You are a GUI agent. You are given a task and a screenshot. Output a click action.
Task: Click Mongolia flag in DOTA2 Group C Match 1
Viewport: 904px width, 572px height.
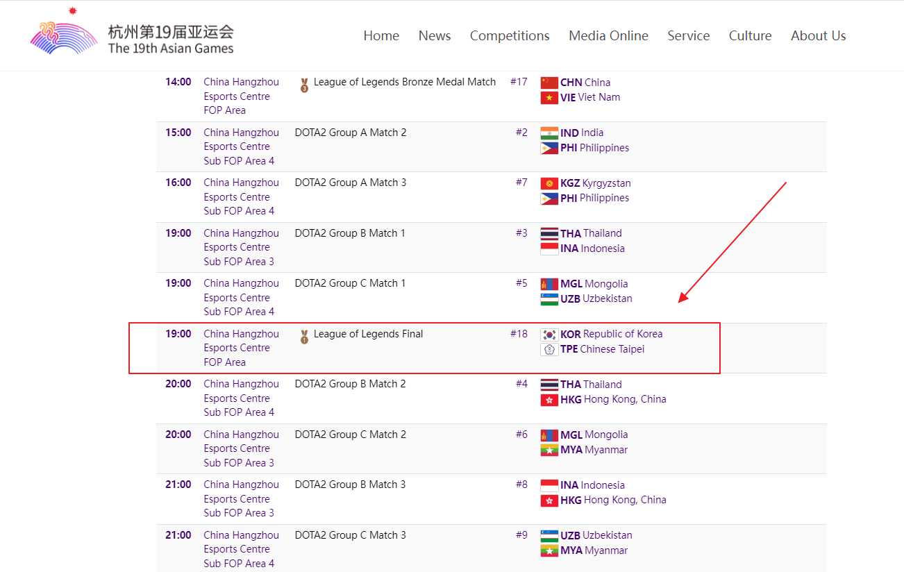click(549, 284)
